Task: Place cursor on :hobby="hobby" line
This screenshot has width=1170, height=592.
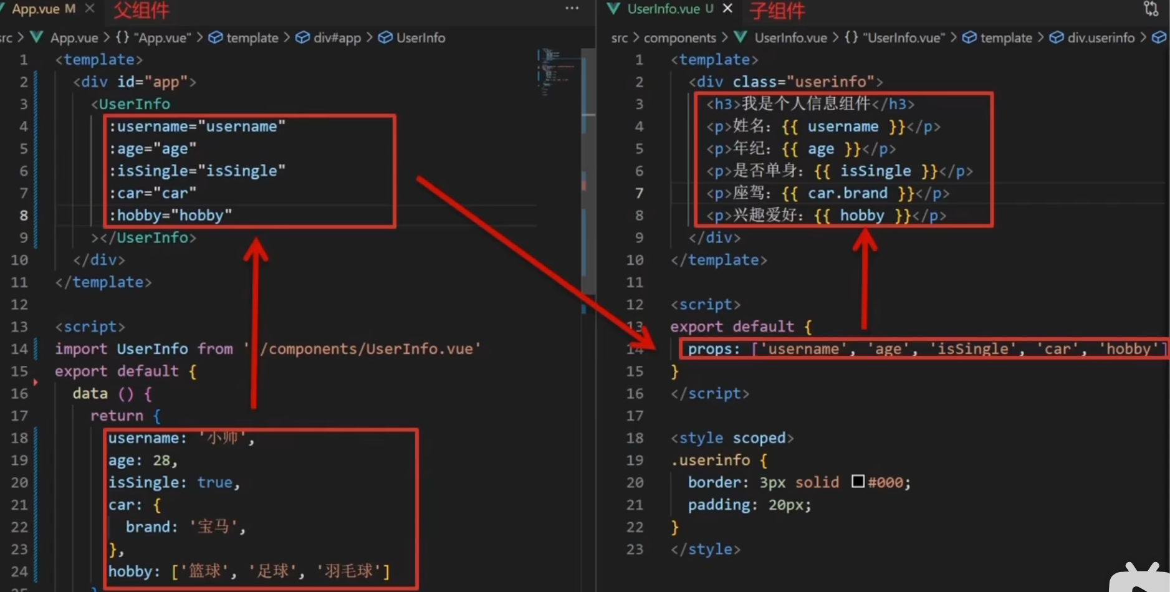Action: click(170, 216)
